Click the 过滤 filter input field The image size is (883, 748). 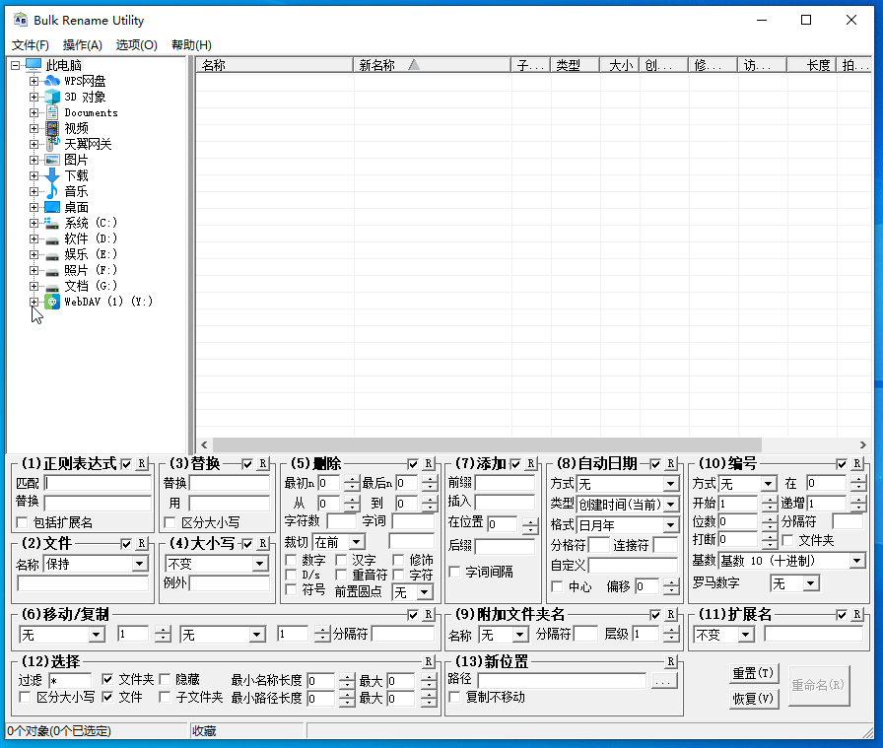(x=70, y=680)
